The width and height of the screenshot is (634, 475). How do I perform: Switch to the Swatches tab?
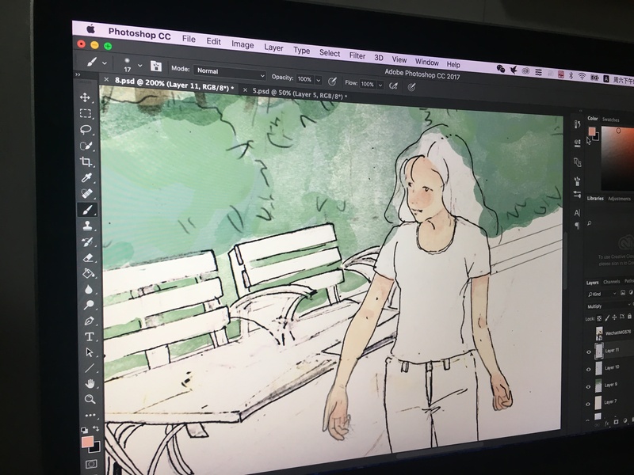610,120
